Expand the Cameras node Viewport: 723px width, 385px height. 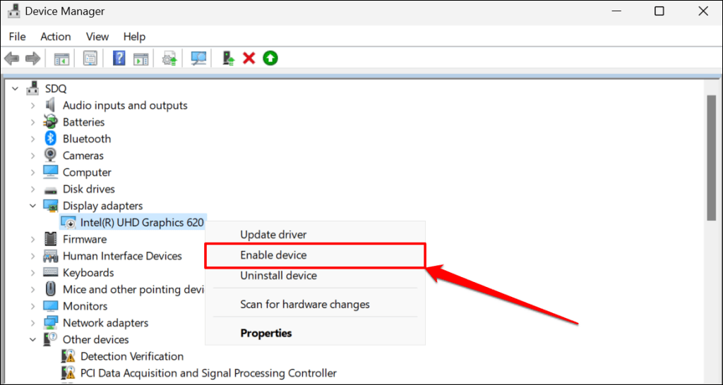[x=32, y=156]
